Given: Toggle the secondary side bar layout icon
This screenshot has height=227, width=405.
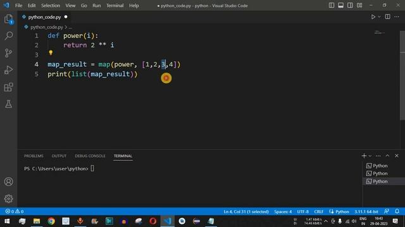Looking at the screenshot, I should click(350, 6).
